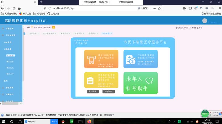Click the heart icon on green tile
The height and width of the screenshot is (124, 222).
149,81
